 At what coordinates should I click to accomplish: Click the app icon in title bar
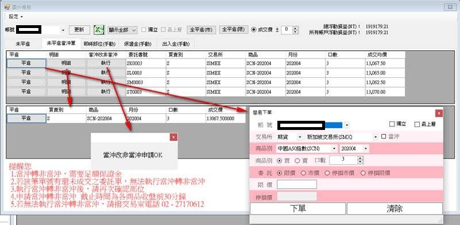click(7, 7)
